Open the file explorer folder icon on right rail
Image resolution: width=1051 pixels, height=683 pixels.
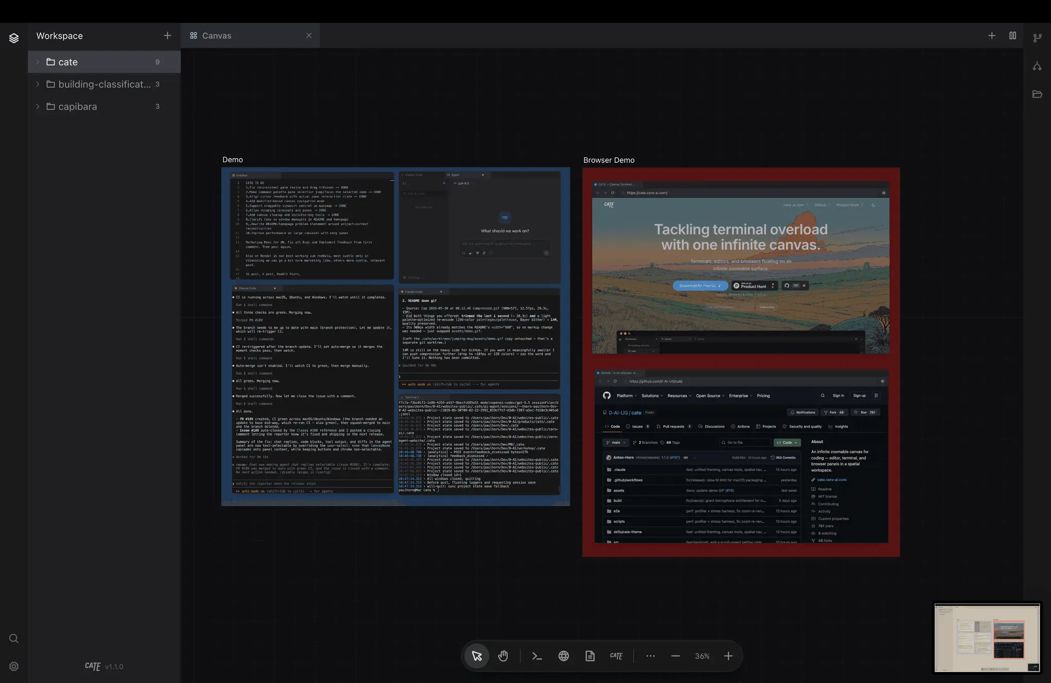pos(1037,94)
